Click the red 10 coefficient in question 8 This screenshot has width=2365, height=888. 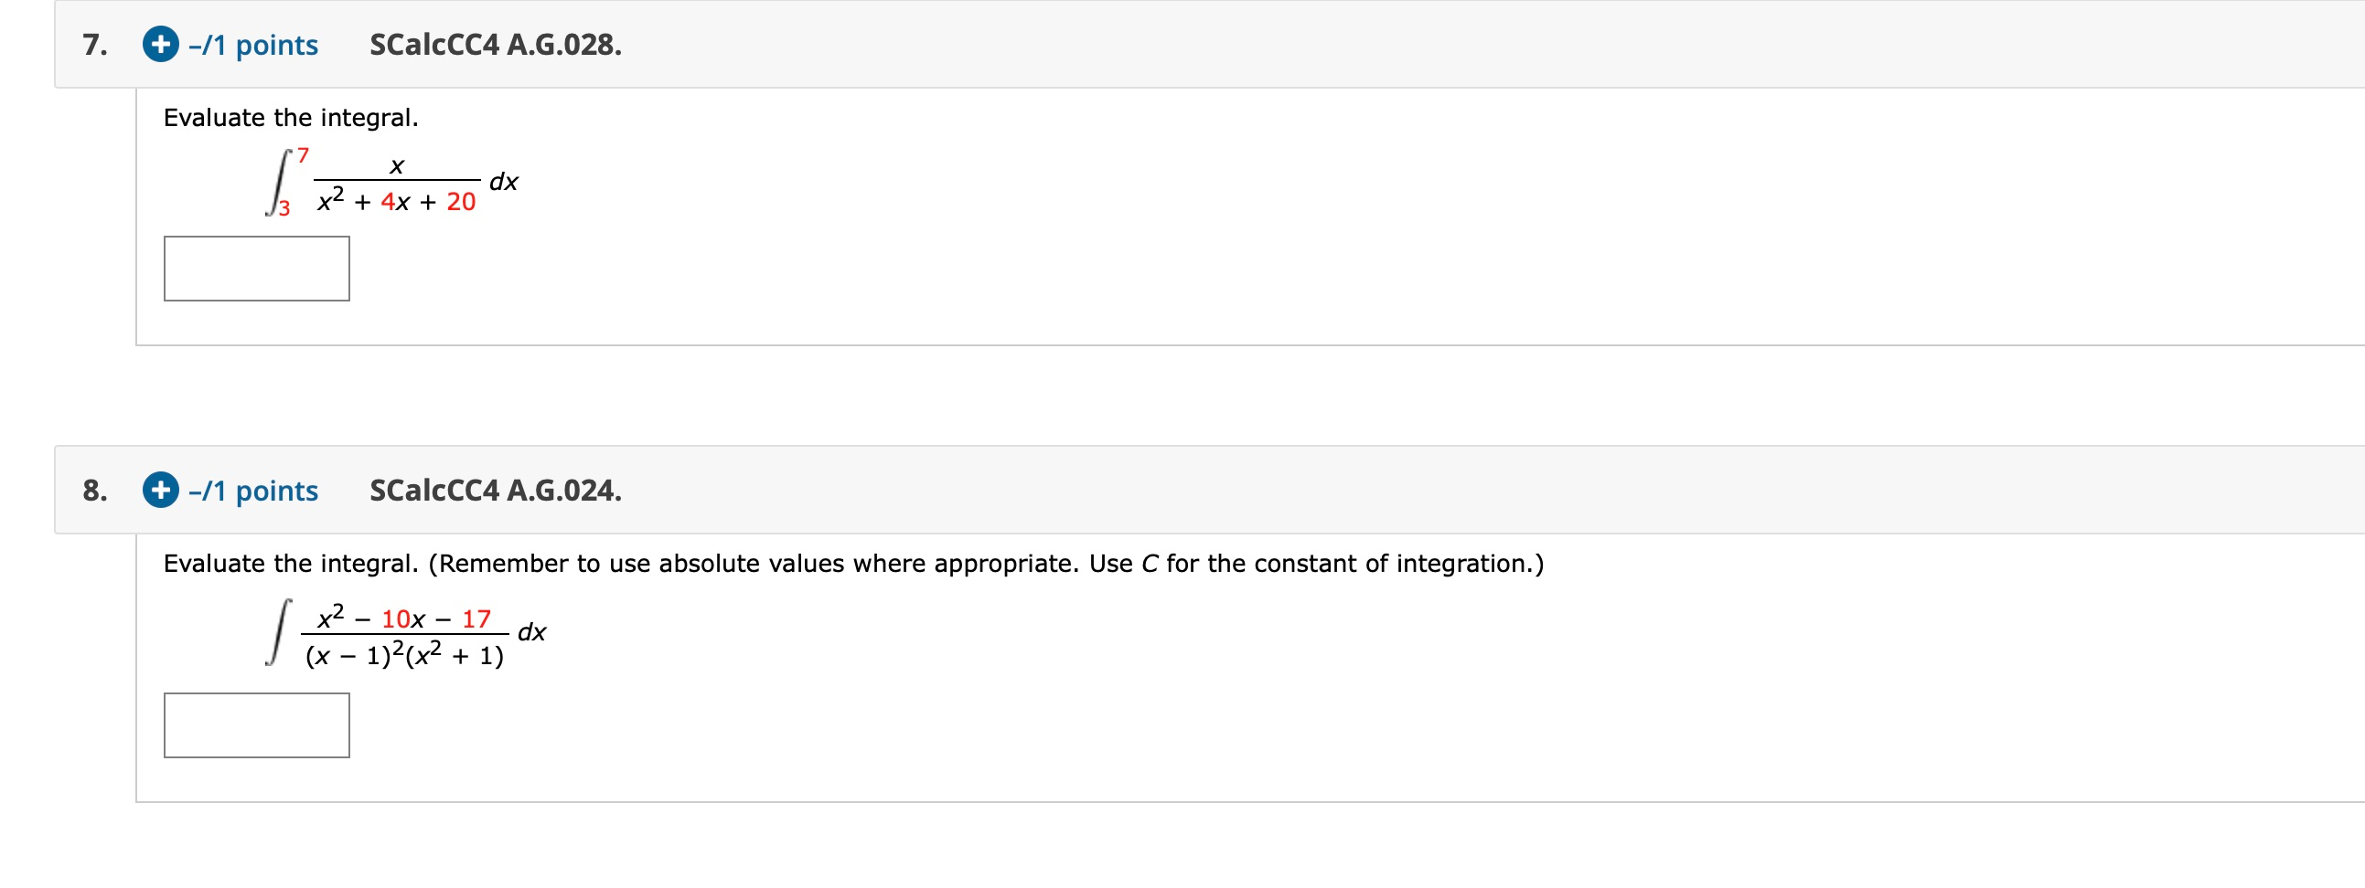[396, 619]
